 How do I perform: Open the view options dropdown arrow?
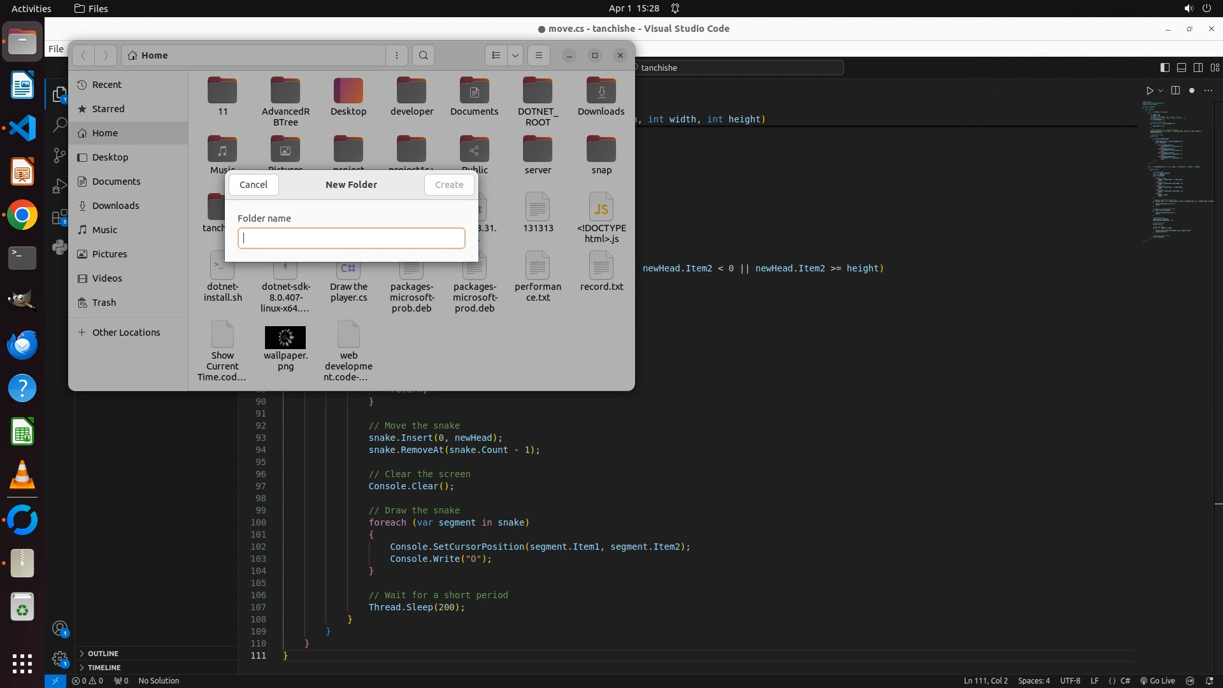515,55
